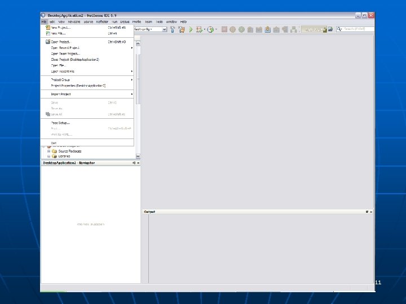Click the Profile Main Project icon

coord(210,29)
